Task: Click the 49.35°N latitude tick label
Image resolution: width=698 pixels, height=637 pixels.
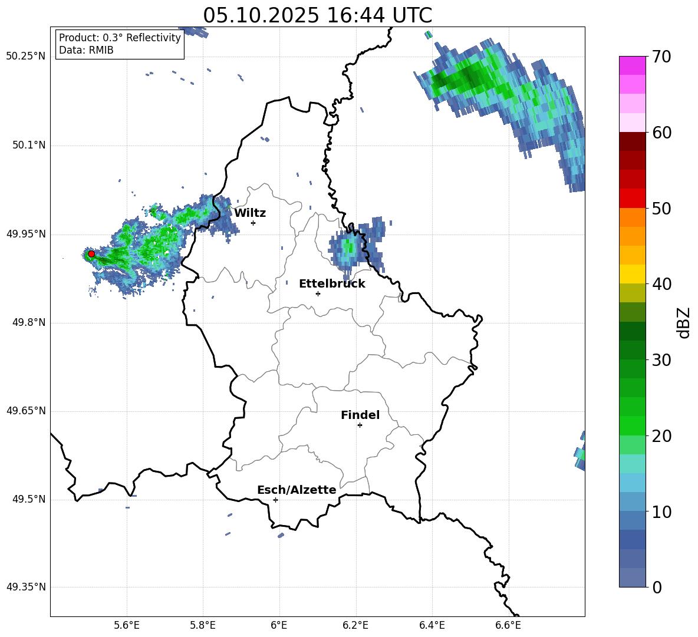Action: [x=26, y=588]
